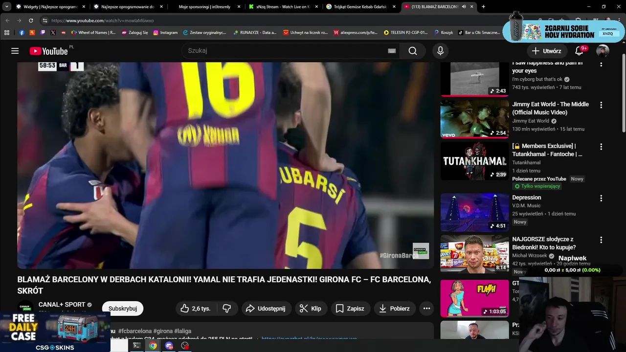Viewport: 626px width, 352px height.
Task: Download video with Pobierz button
Action: point(395,308)
